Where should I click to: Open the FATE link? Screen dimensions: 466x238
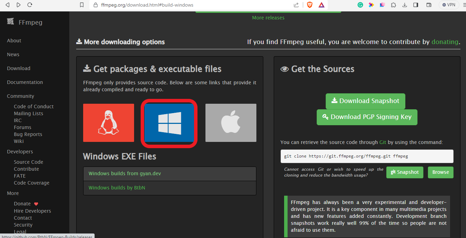[x=20, y=176]
